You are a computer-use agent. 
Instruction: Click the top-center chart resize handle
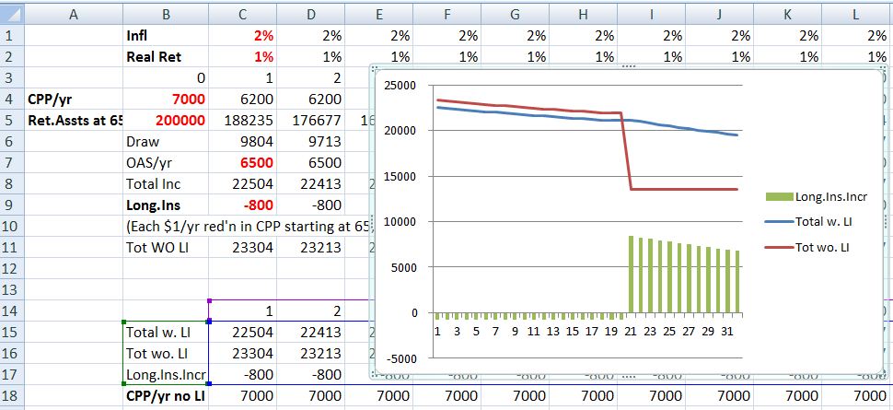(x=631, y=67)
